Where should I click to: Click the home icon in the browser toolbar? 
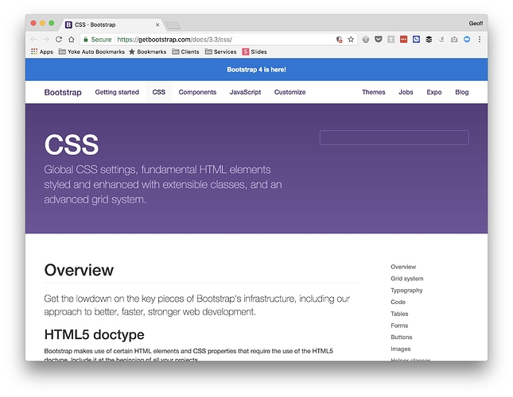point(71,39)
